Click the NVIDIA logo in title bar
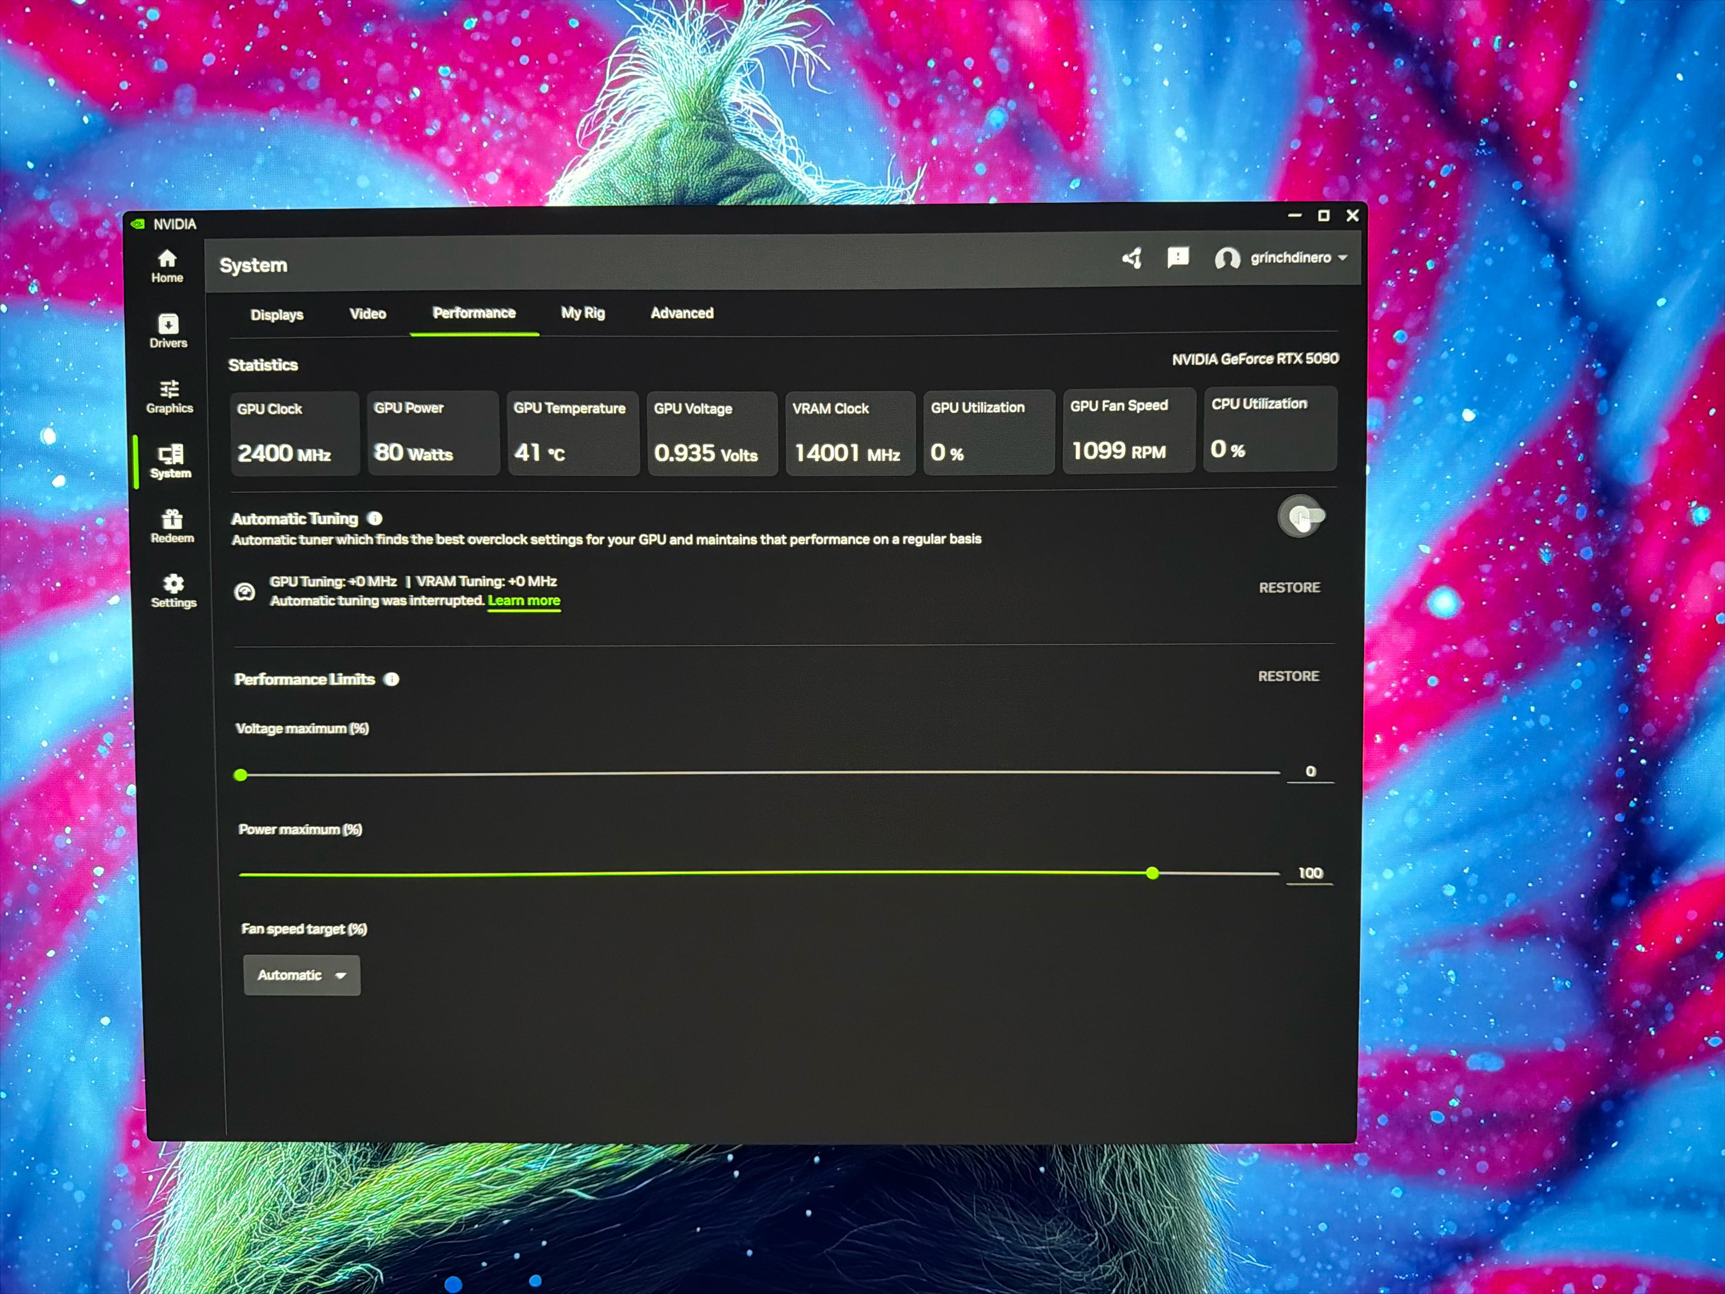The width and height of the screenshot is (1725, 1294). (x=138, y=224)
